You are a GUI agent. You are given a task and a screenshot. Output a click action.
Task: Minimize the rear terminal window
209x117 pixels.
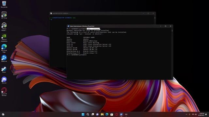pos(143,13)
